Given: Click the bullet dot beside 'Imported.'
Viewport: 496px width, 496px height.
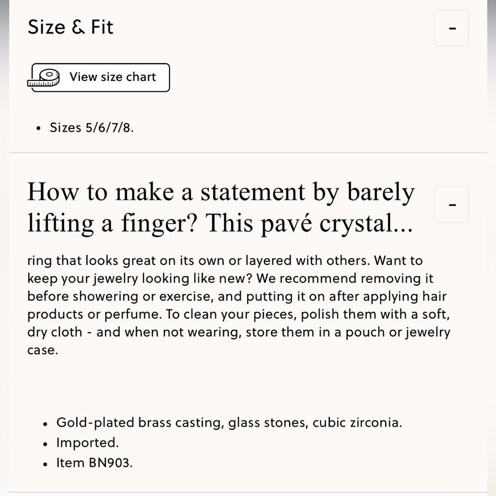Looking at the screenshot, I should tap(45, 444).
